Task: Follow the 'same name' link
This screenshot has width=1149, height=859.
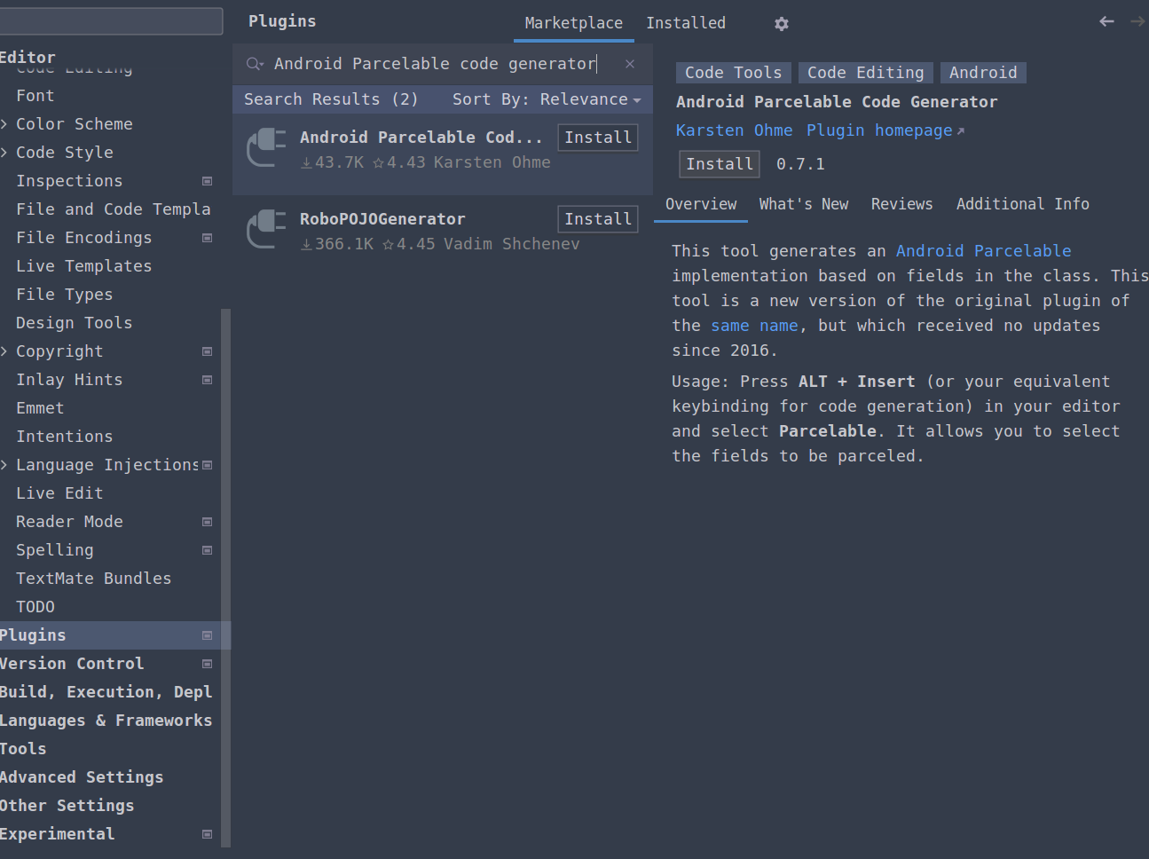Action: (754, 326)
